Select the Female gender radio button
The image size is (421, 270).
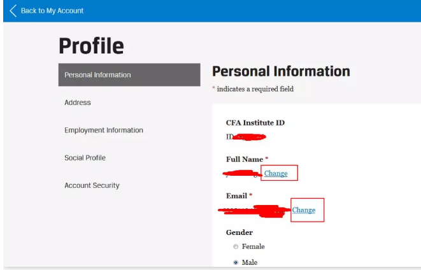pos(236,247)
